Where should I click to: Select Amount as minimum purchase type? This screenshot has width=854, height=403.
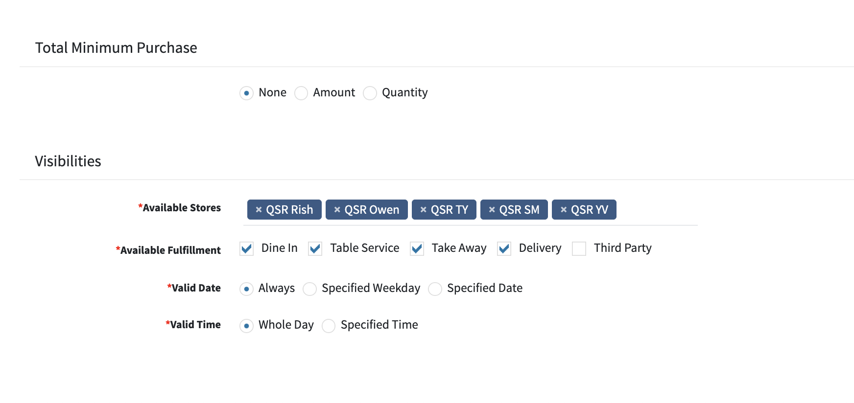coord(301,93)
